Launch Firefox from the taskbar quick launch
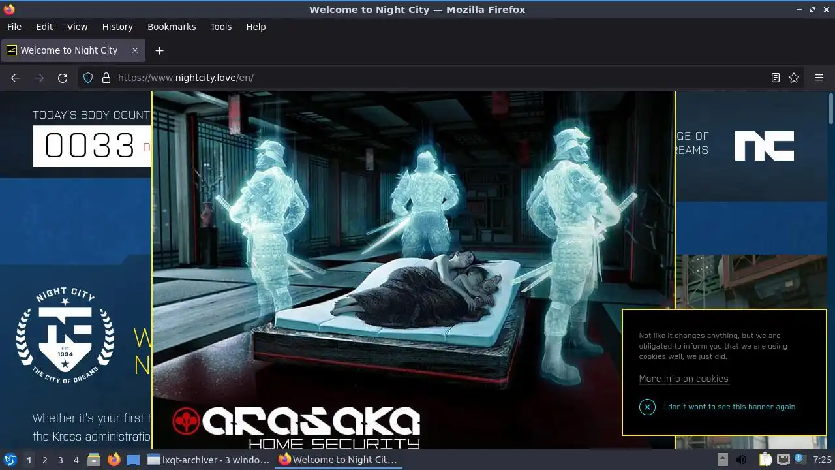Image resolution: width=835 pixels, height=470 pixels. pos(114,460)
